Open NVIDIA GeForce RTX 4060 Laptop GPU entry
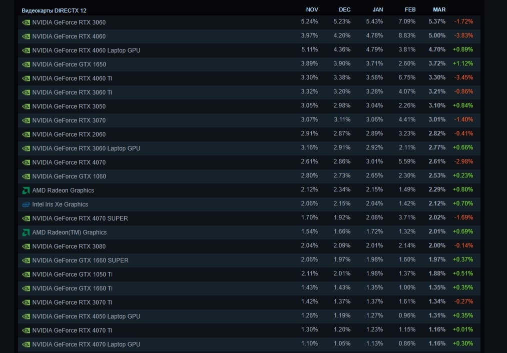507x353 pixels. (86, 50)
